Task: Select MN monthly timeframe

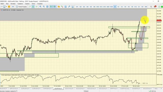Action: [x=146, y=7]
